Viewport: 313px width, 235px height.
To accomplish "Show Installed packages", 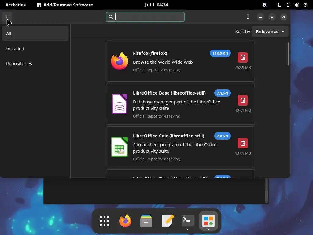I will (x=35, y=49).
